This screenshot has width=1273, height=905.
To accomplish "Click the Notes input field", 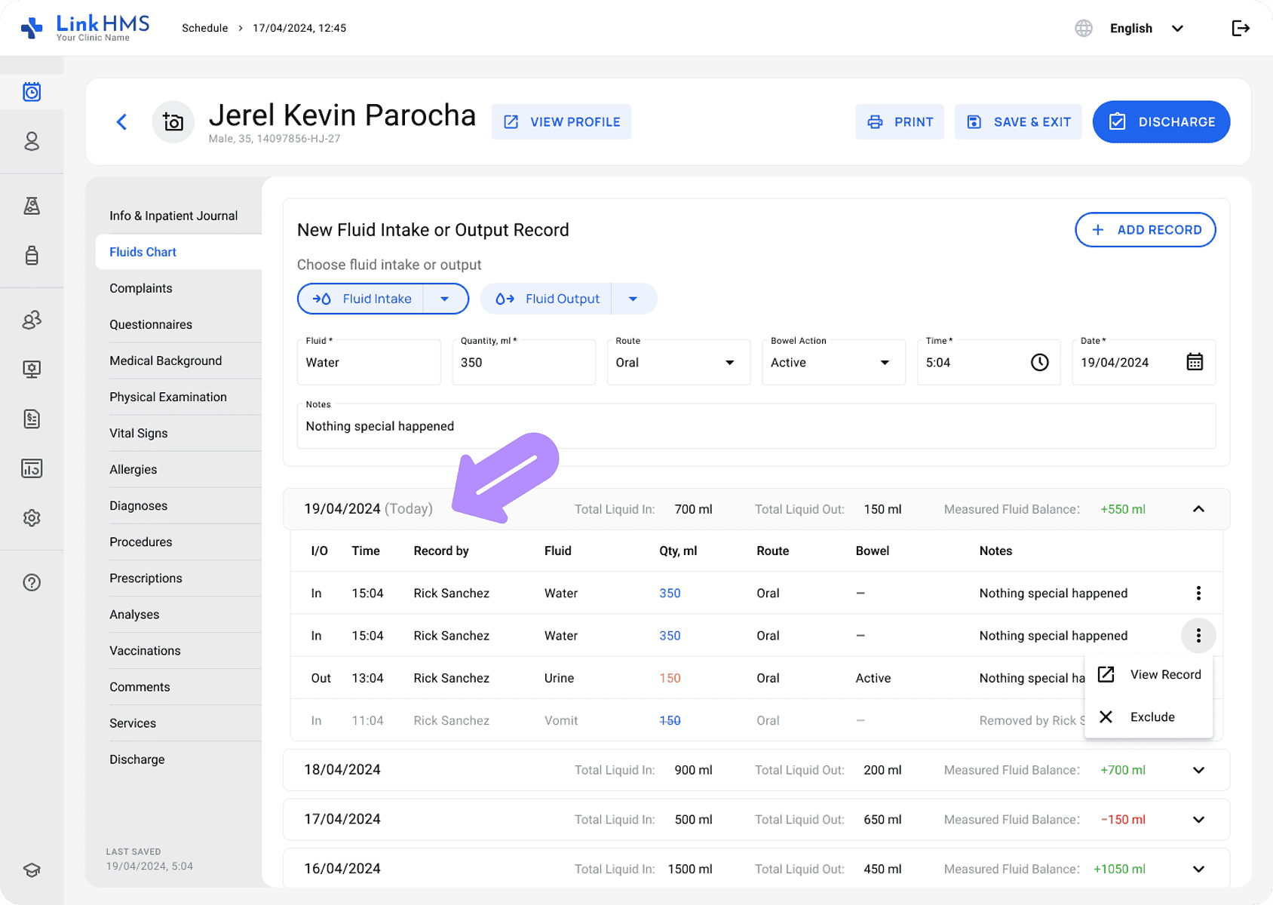I will 756,427.
